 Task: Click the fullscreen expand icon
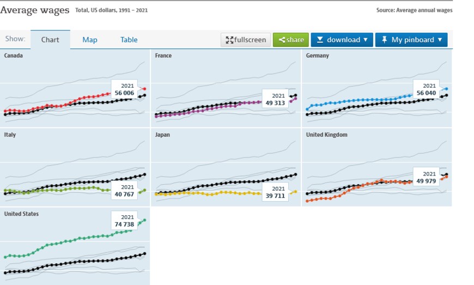229,40
